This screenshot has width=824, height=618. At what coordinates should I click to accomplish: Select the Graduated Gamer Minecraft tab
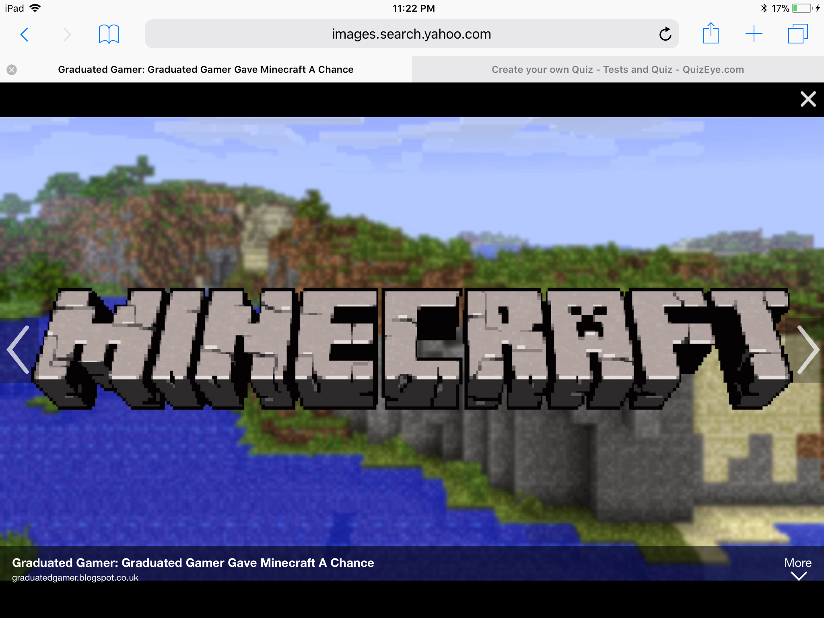[206, 70]
